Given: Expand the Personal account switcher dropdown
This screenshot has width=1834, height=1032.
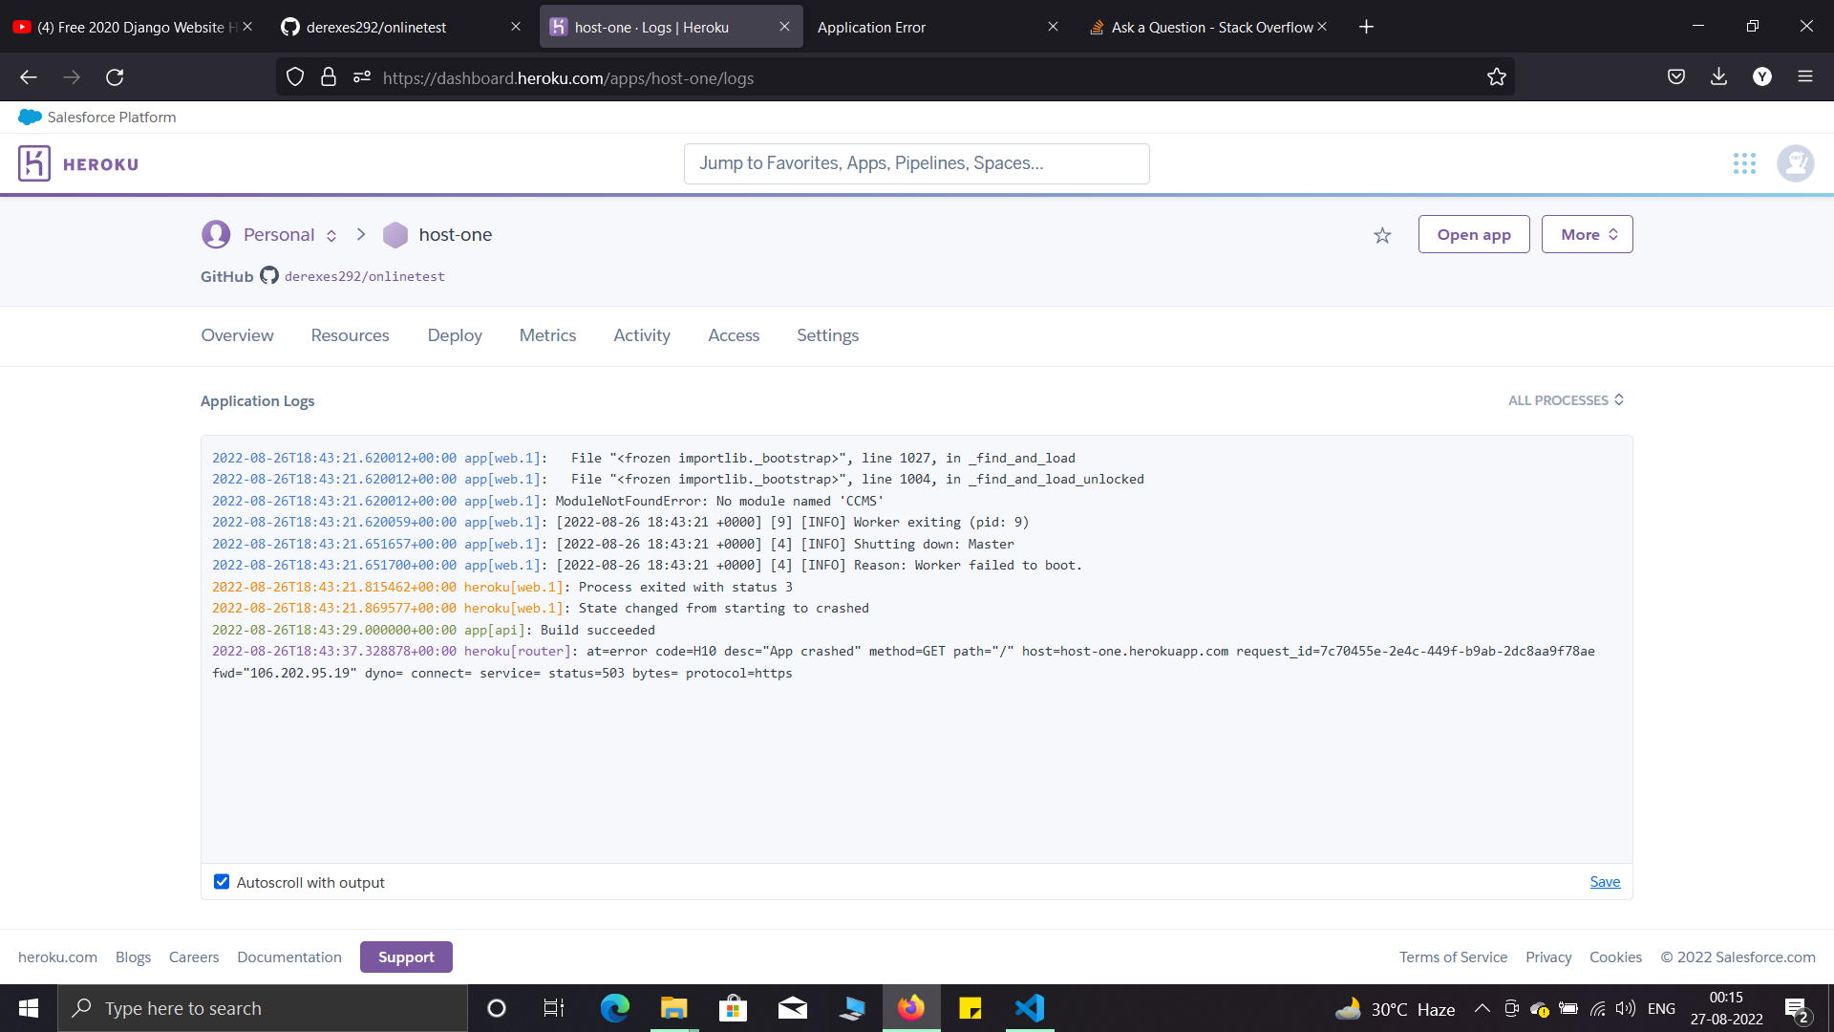Looking at the screenshot, I should pyautogui.click(x=331, y=236).
